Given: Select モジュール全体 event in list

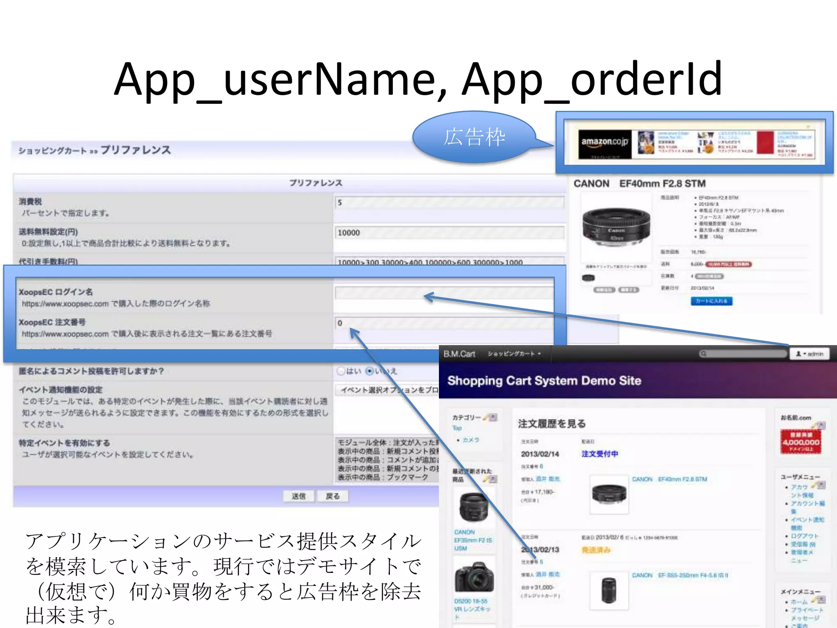Looking at the screenshot, I should pyautogui.click(x=387, y=442).
